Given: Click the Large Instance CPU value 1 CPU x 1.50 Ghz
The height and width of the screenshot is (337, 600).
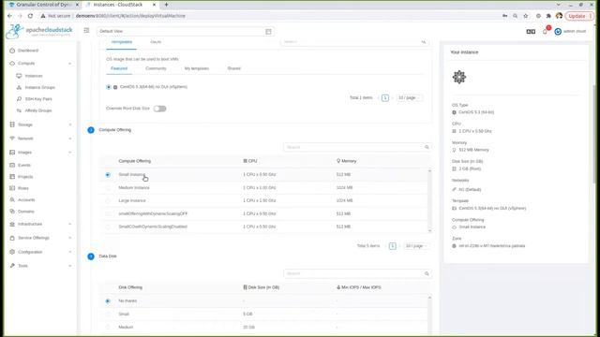Looking at the screenshot, I should point(259,200).
